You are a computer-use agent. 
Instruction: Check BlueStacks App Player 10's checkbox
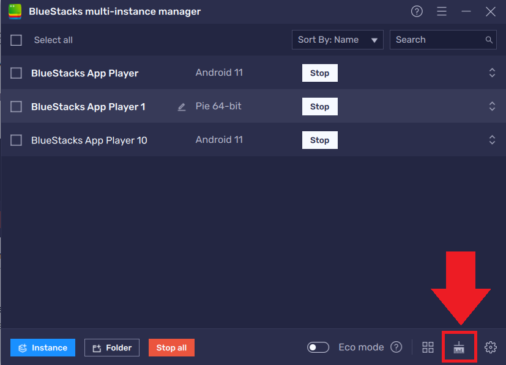(16, 140)
